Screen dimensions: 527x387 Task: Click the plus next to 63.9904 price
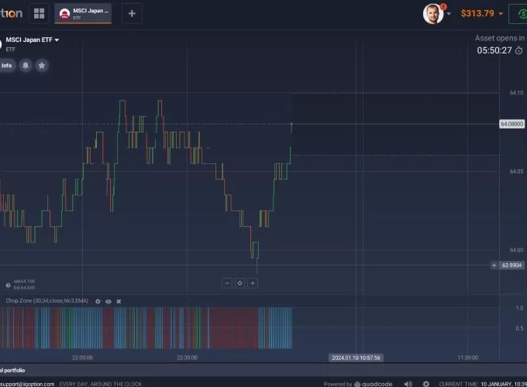coord(494,265)
